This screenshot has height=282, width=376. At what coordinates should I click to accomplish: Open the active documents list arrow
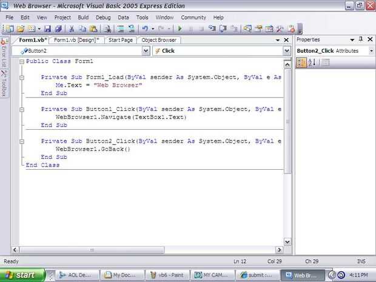pos(277,40)
